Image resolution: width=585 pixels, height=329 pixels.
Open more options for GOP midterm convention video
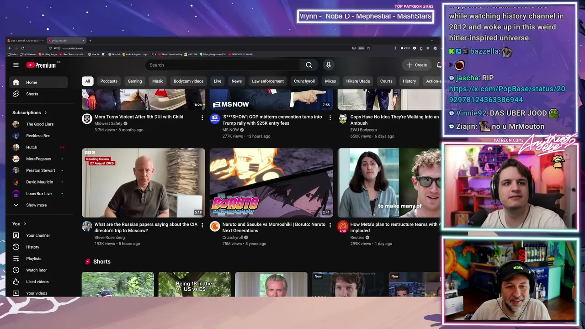(330, 117)
